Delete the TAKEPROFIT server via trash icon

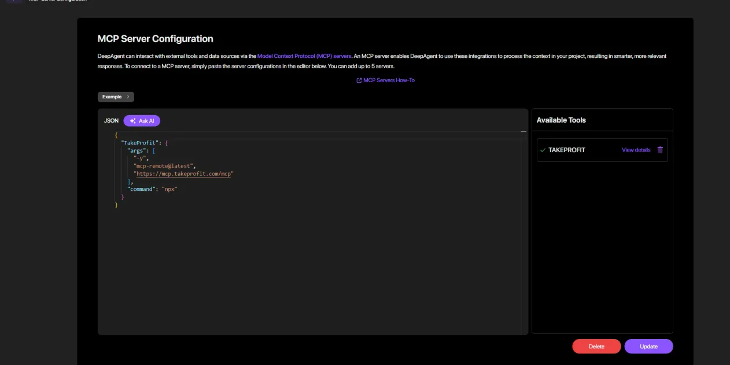click(x=660, y=150)
